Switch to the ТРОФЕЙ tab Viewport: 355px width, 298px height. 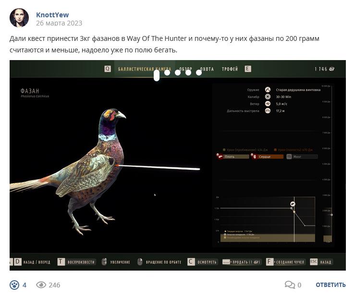click(230, 69)
